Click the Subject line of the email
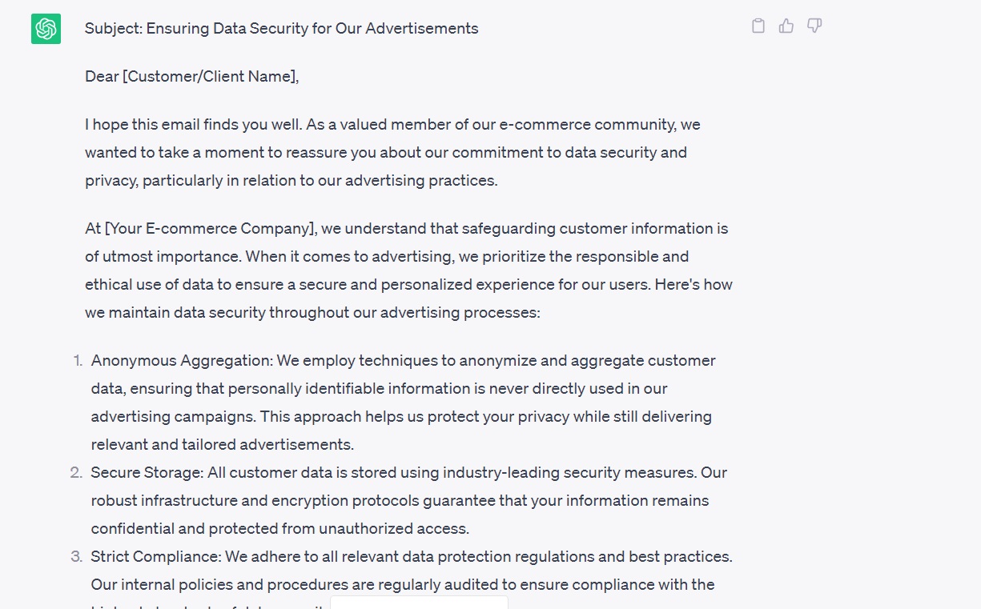Screen dimensions: 981x609 (281, 29)
